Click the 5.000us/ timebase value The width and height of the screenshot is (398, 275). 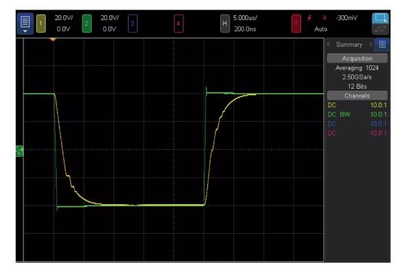pyautogui.click(x=245, y=18)
